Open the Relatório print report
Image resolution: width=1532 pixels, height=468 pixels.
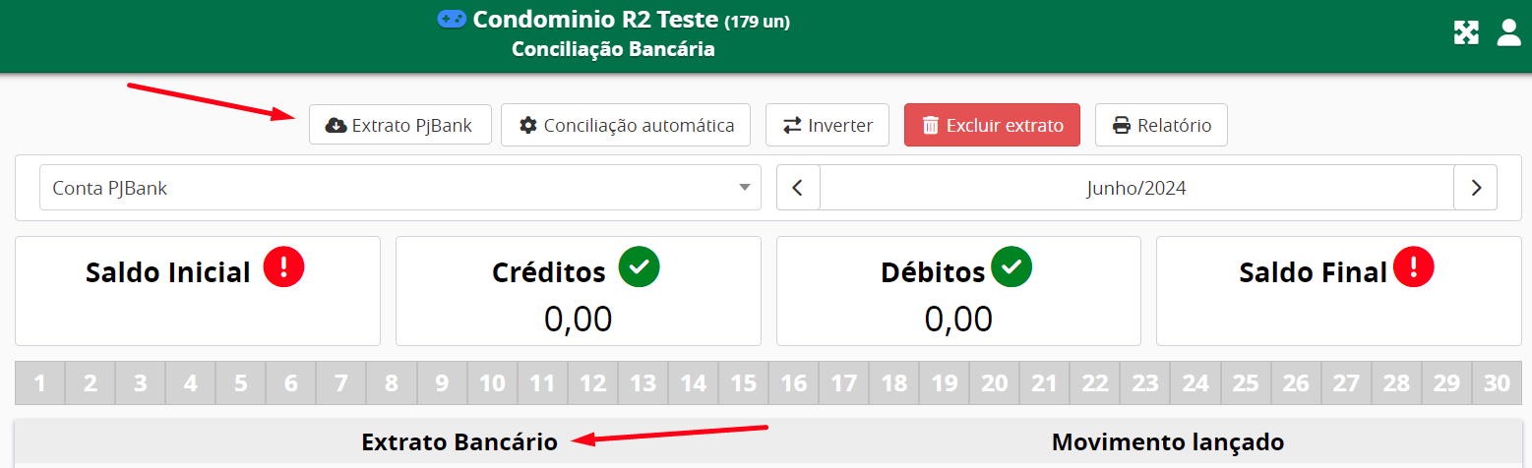1161,125
